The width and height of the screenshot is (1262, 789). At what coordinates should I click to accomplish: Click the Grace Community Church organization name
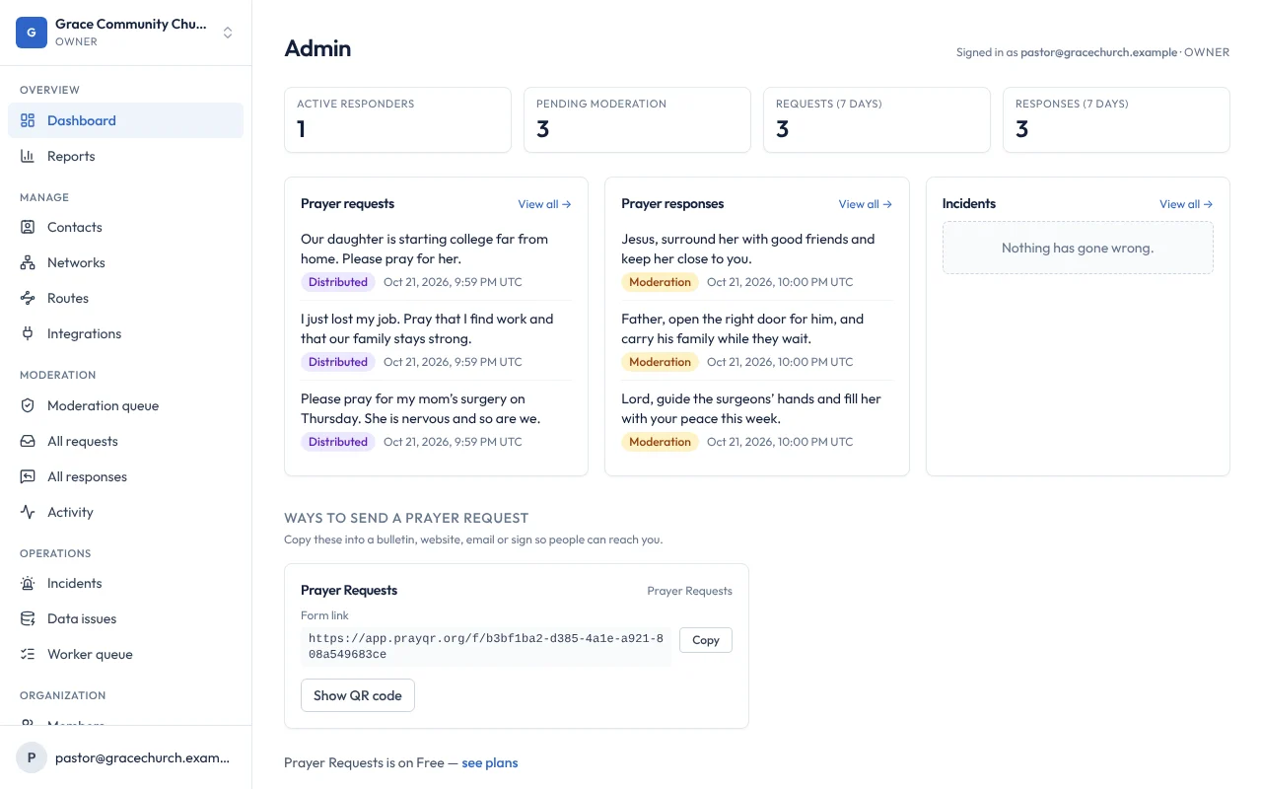[x=131, y=24]
